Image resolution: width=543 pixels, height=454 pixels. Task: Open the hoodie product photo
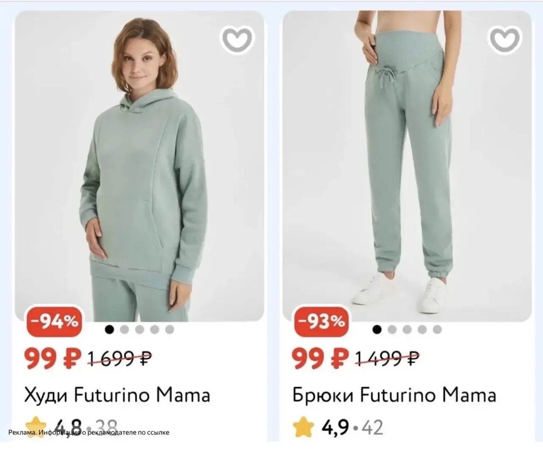click(x=140, y=166)
